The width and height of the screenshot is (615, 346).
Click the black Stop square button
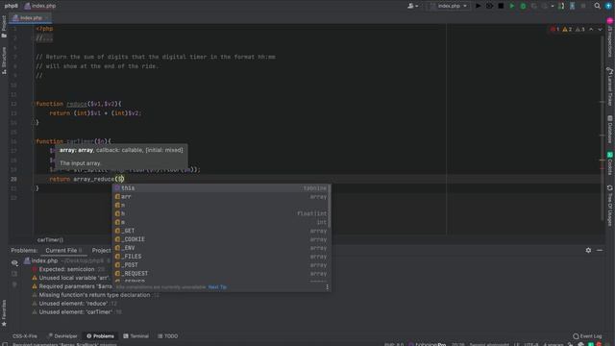click(501, 6)
